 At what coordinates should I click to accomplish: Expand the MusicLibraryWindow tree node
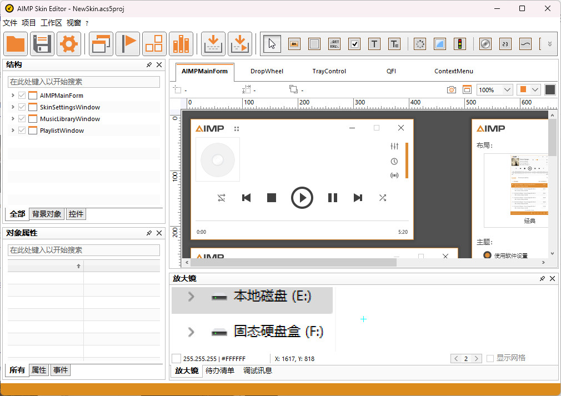click(13, 119)
